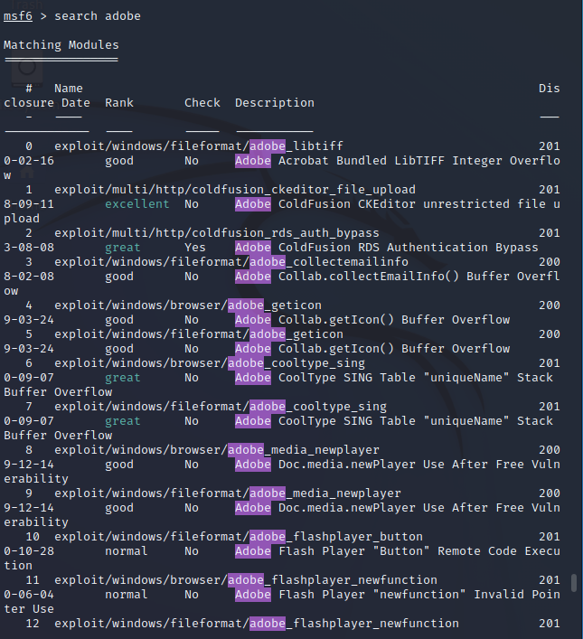Click the 'Name' column header
The width and height of the screenshot is (583, 639).
[x=69, y=89]
